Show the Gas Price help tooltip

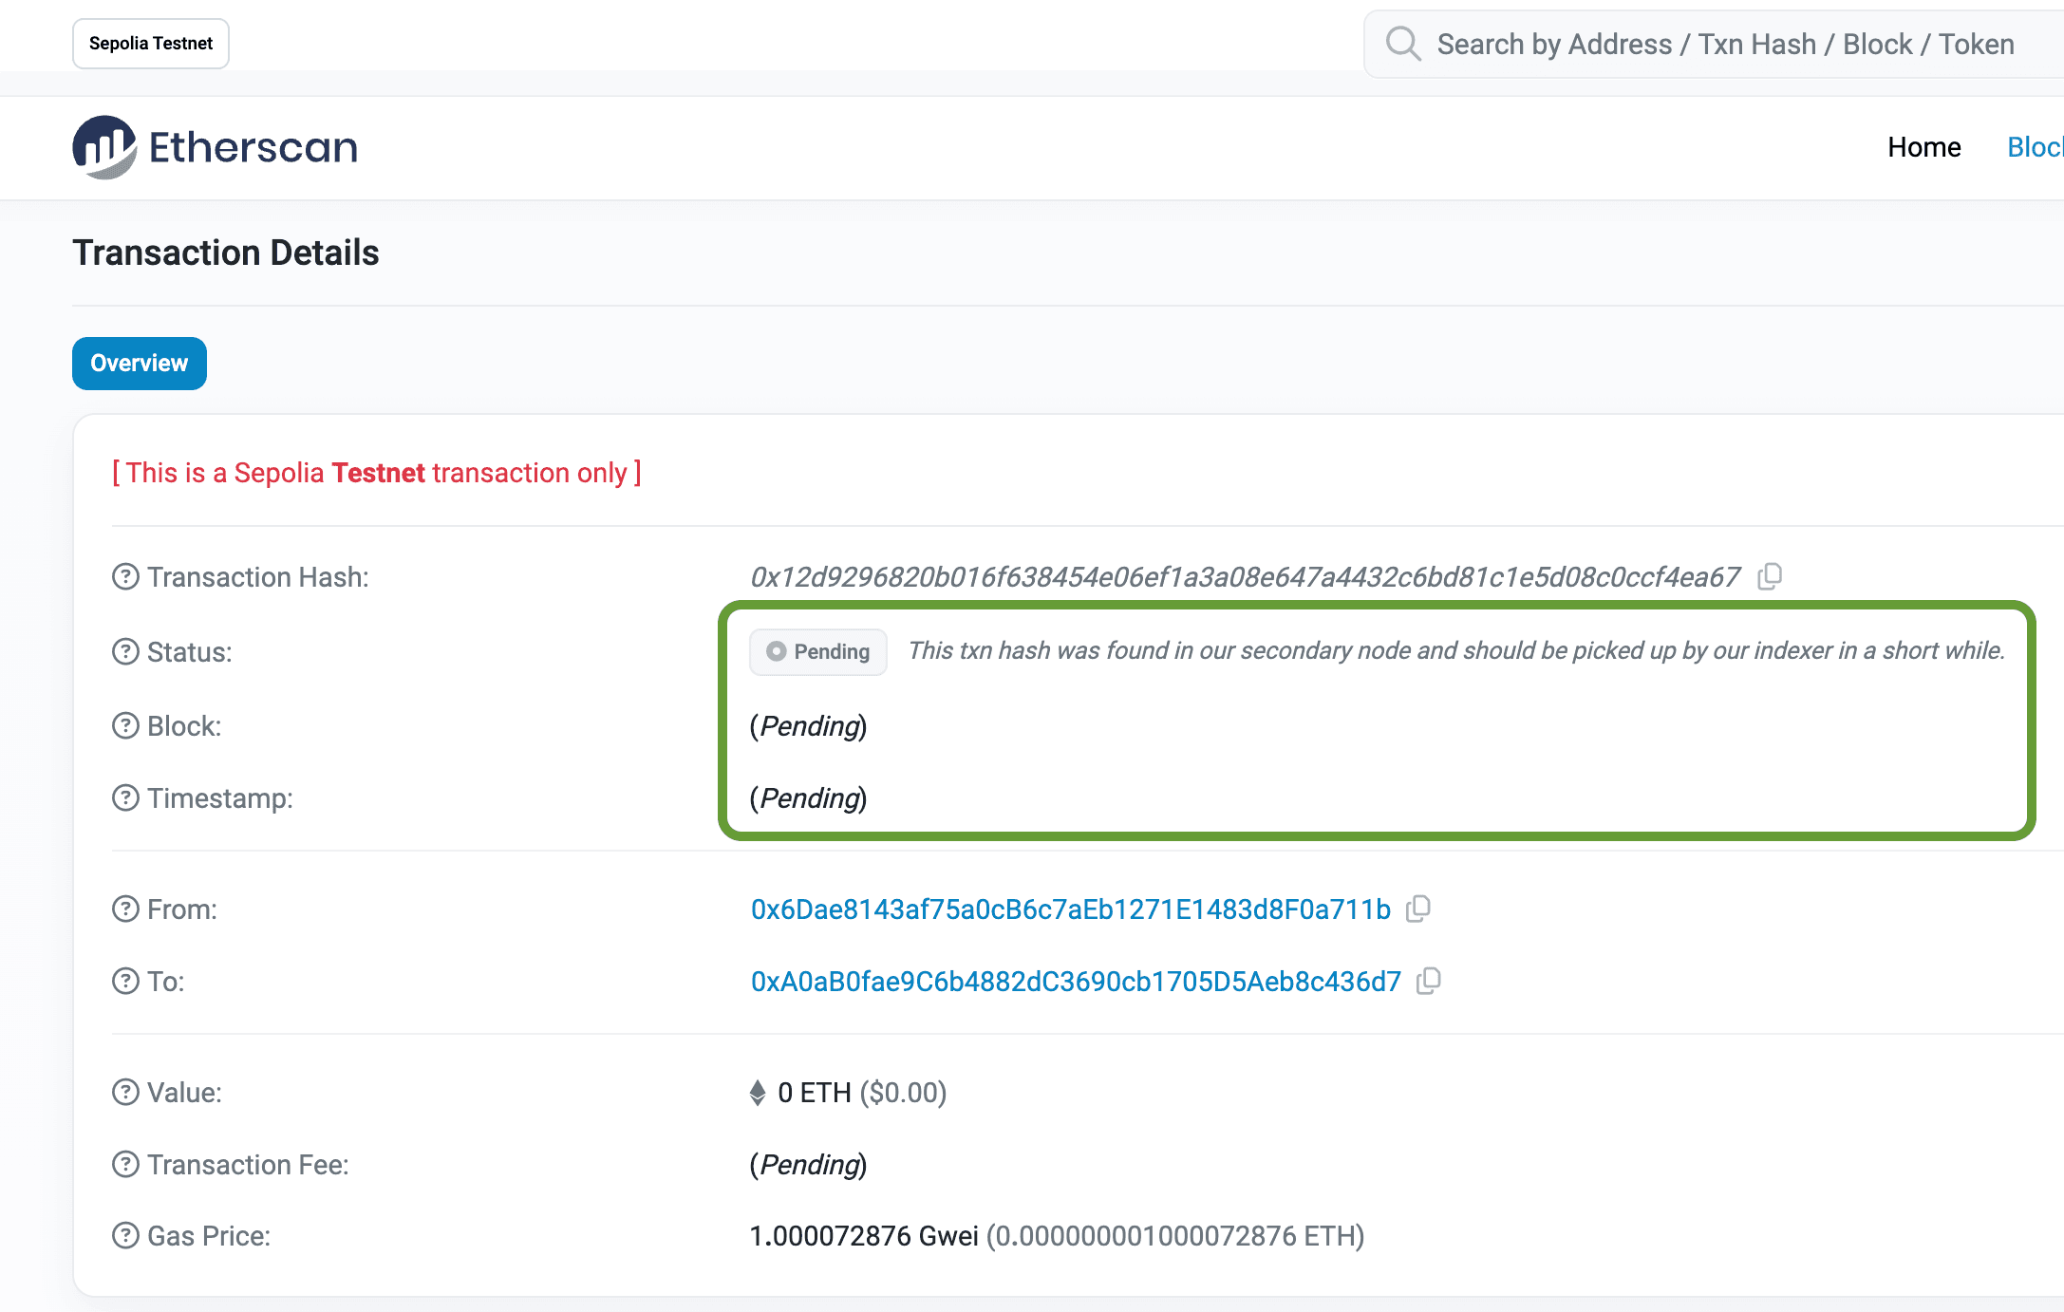coord(124,1235)
